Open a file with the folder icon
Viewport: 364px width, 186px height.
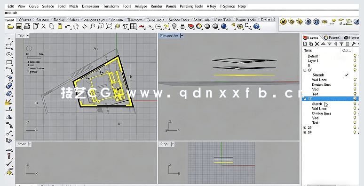tap(10, 27)
